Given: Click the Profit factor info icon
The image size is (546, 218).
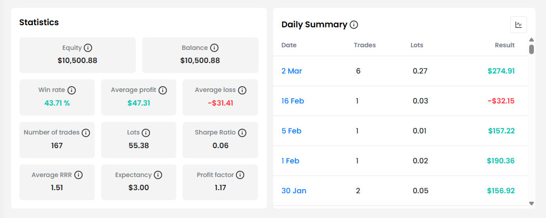Looking at the screenshot, I should pos(240,175).
